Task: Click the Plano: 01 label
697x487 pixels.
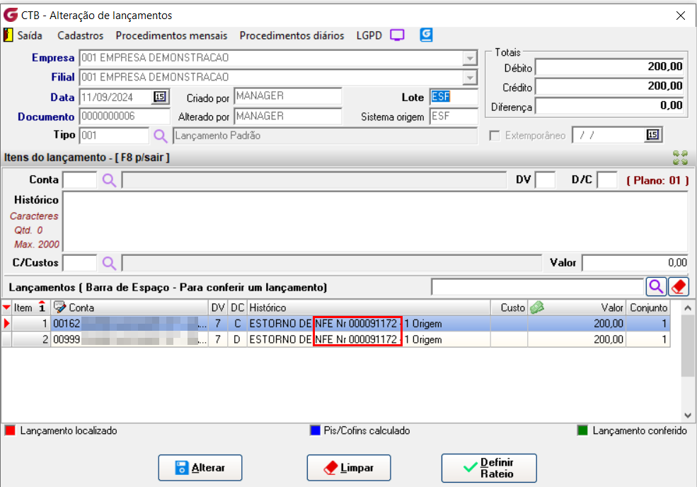Action: (x=657, y=180)
